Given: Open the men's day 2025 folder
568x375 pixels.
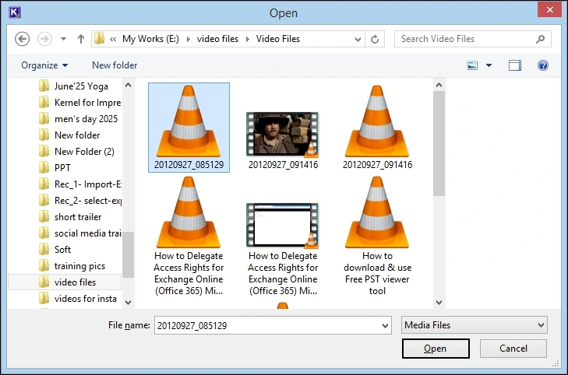Looking at the screenshot, I should (86, 118).
